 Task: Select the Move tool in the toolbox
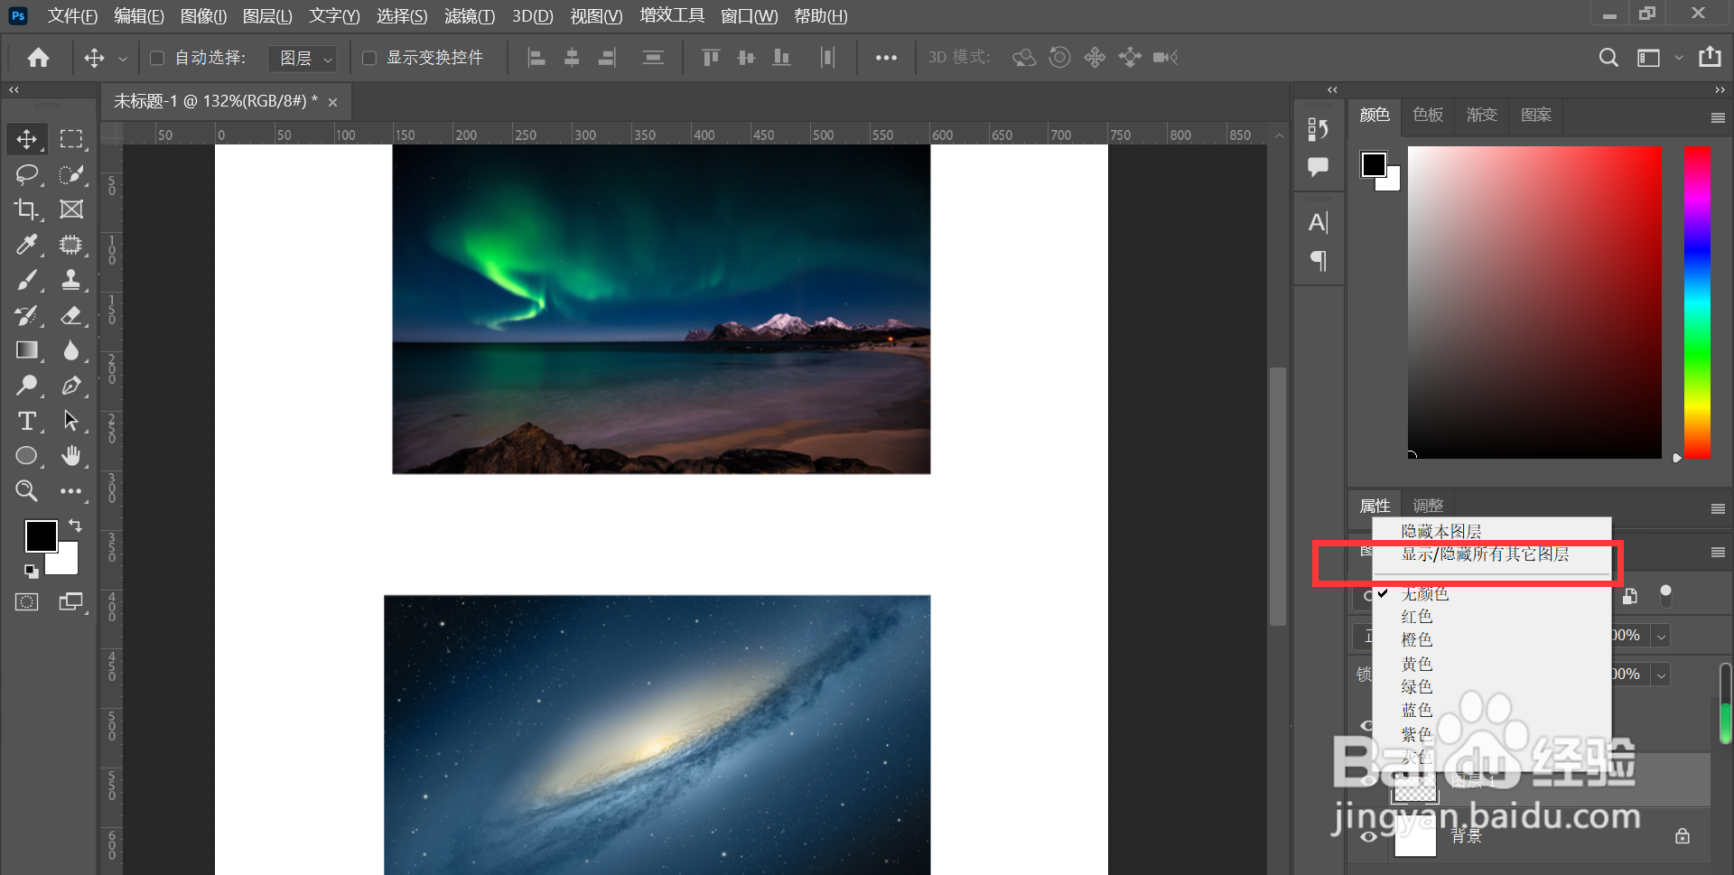coord(26,139)
